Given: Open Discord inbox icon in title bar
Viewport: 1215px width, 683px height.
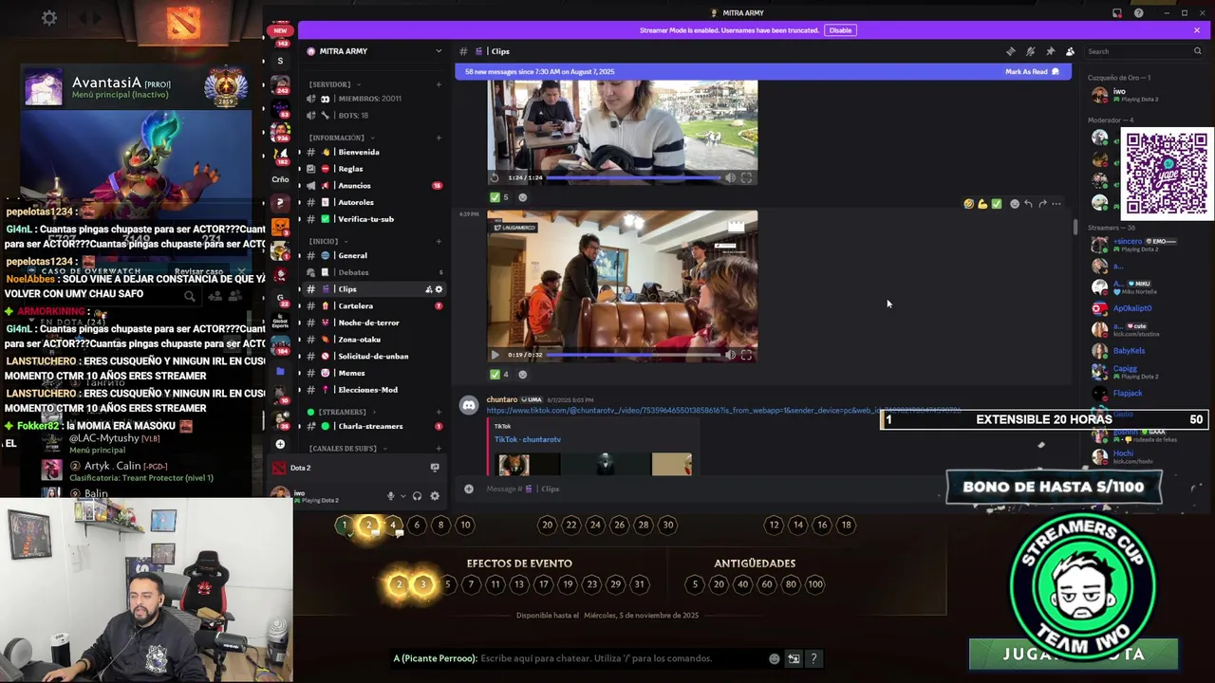Looking at the screenshot, I should 1117,13.
